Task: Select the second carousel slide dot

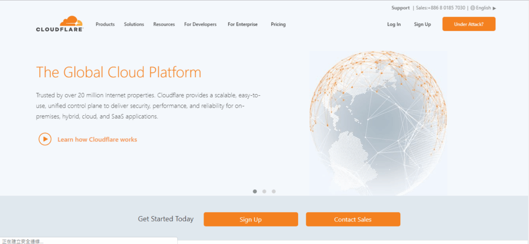Action: point(264,191)
